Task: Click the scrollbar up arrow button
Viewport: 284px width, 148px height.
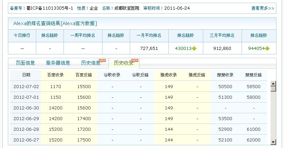Action: point(273,83)
